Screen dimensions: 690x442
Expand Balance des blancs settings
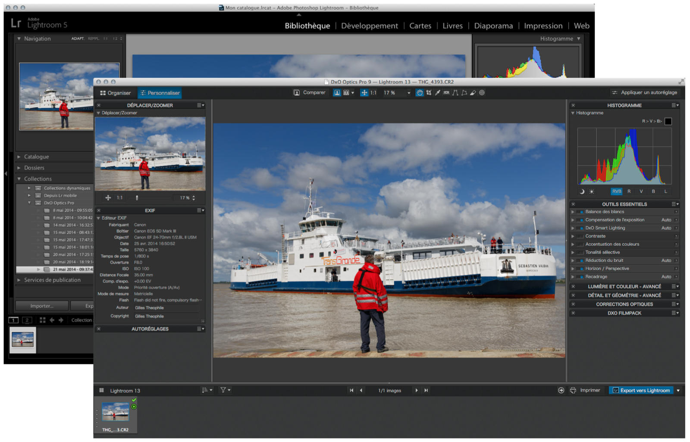[x=573, y=212]
